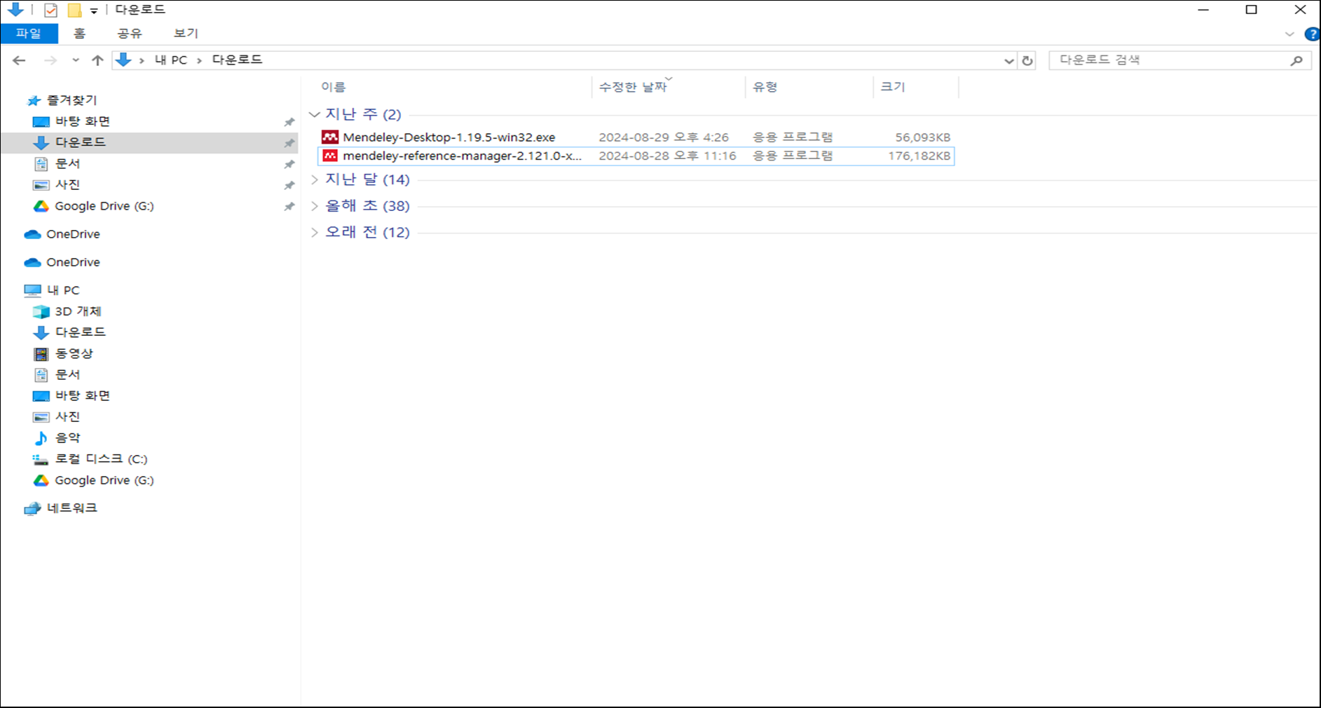Open the second OneDrive entry

tap(73, 262)
